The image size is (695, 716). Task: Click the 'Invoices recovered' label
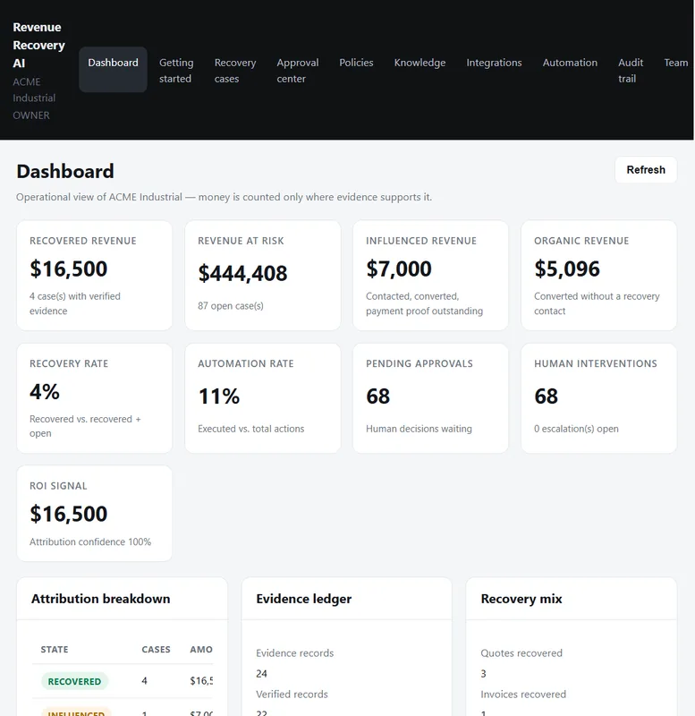(x=523, y=695)
